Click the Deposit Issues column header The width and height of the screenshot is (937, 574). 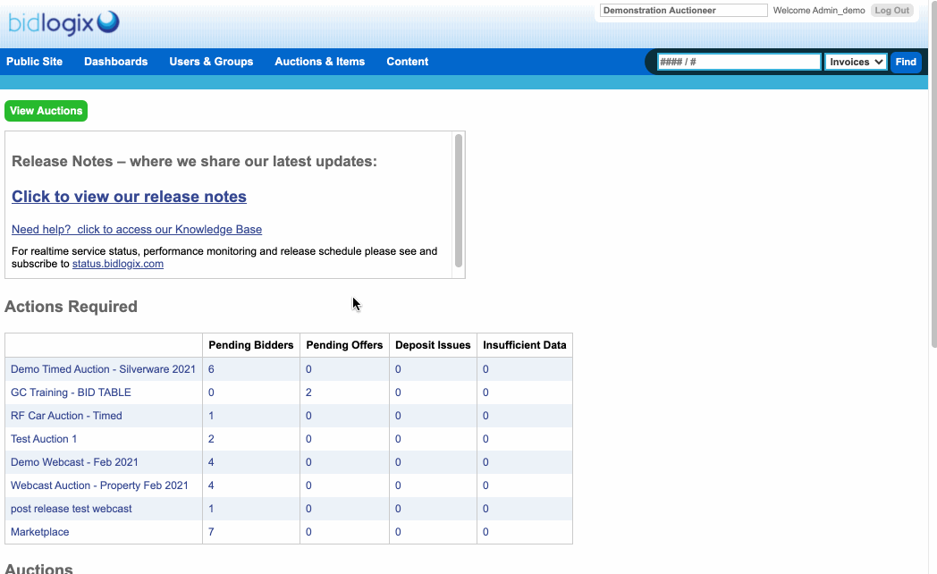click(x=433, y=345)
